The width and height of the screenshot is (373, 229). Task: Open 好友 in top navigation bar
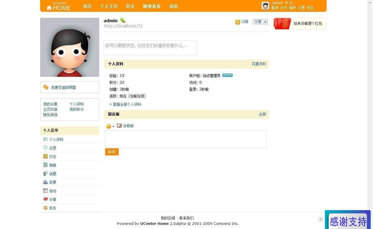click(x=130, y=6)
